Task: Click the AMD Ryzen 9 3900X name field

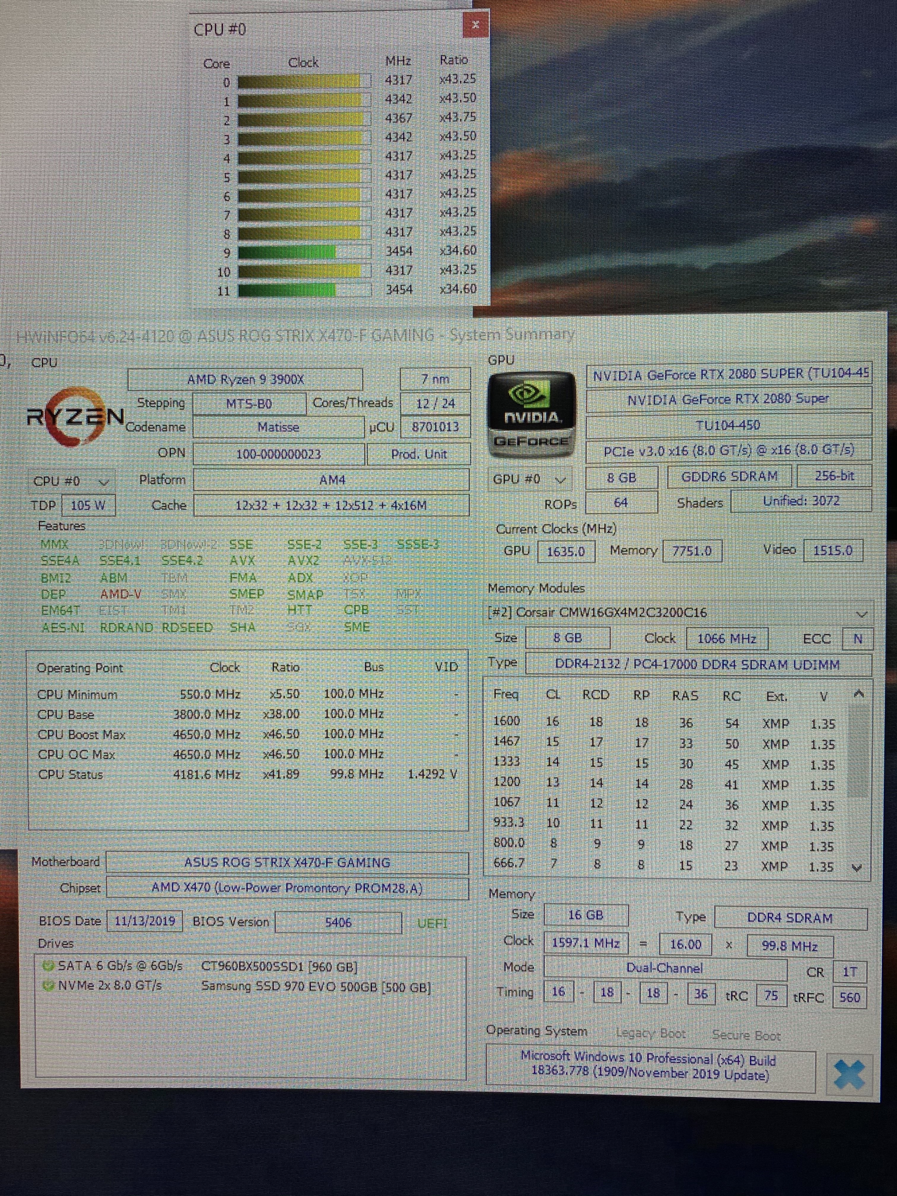Action: point(245,380)
